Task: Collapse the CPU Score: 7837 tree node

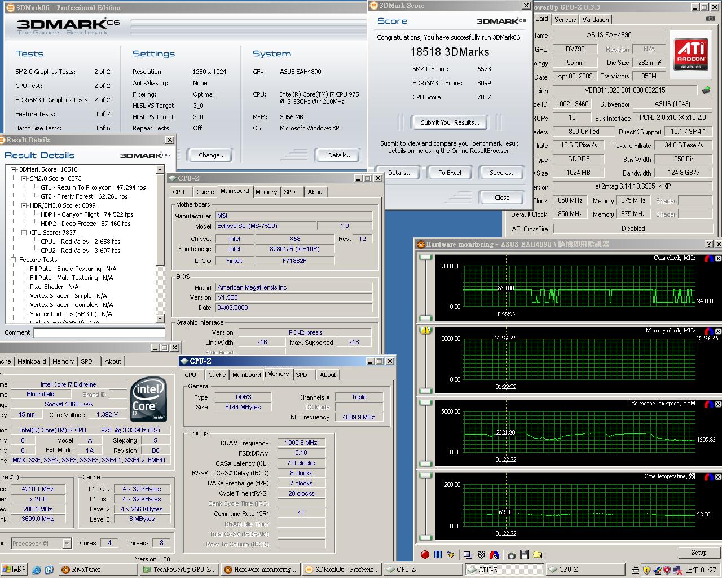Action: pyautogui.click(x=24, y=233)
